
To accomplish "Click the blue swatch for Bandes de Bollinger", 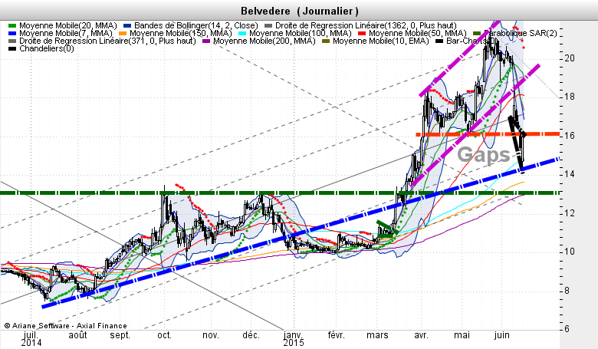I will [x=127, y=25].
